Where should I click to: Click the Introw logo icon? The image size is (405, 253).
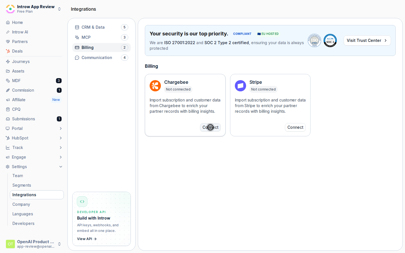coord(10,9)
